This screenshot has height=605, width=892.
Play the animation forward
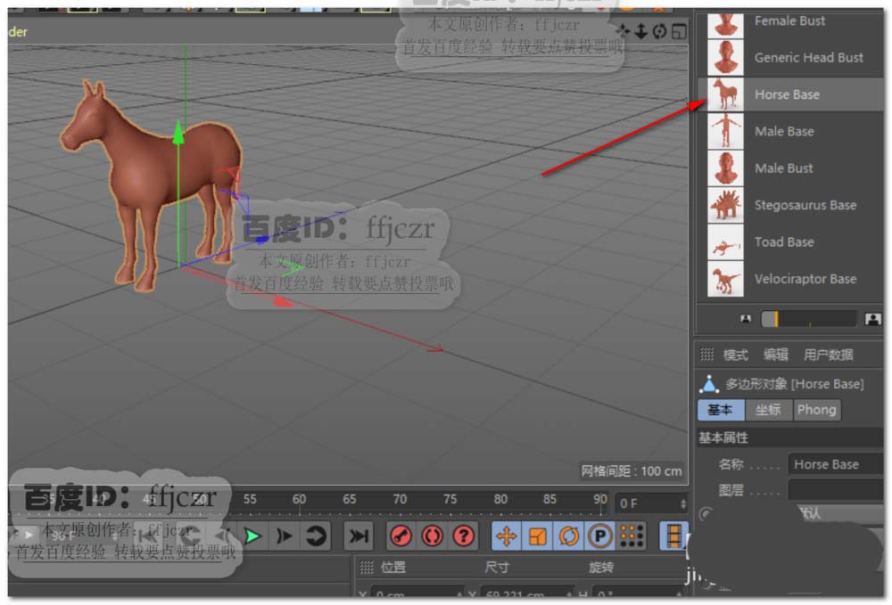coord(252,536)
